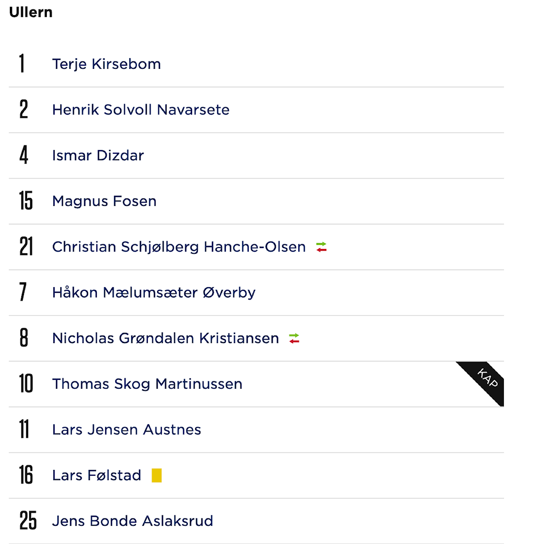Click shirt number 15
Screen dimensions: 533x544
[26, 201]
